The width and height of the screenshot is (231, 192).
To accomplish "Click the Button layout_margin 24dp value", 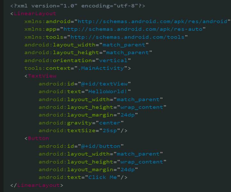I will click(x=127, y=170).
